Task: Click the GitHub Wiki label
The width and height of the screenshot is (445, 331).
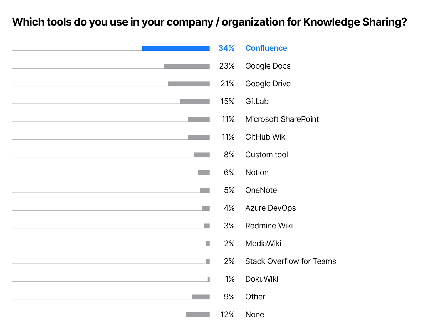Action: tap(266, 137)
